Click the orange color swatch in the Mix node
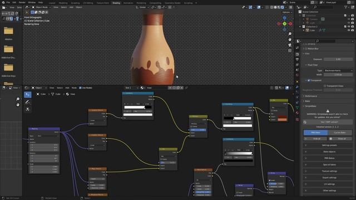Screen dimensions: 356x200 pyautogui.click(x=282, y=120)
